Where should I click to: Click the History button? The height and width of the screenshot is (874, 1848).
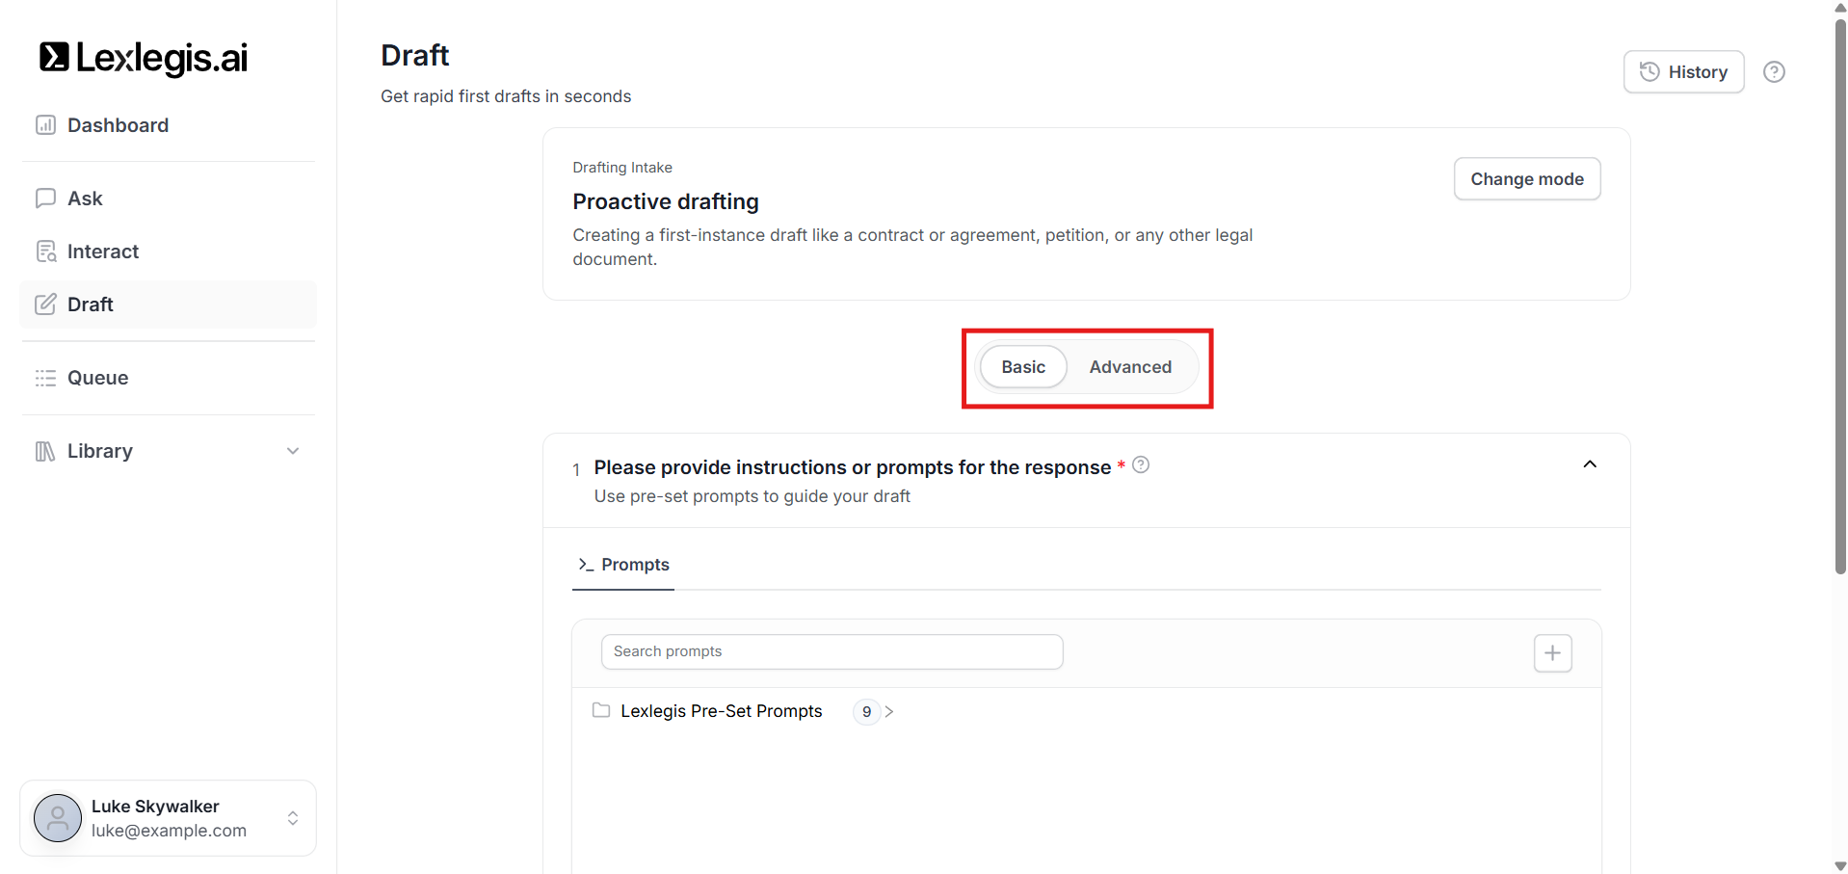click(1683, 72)
